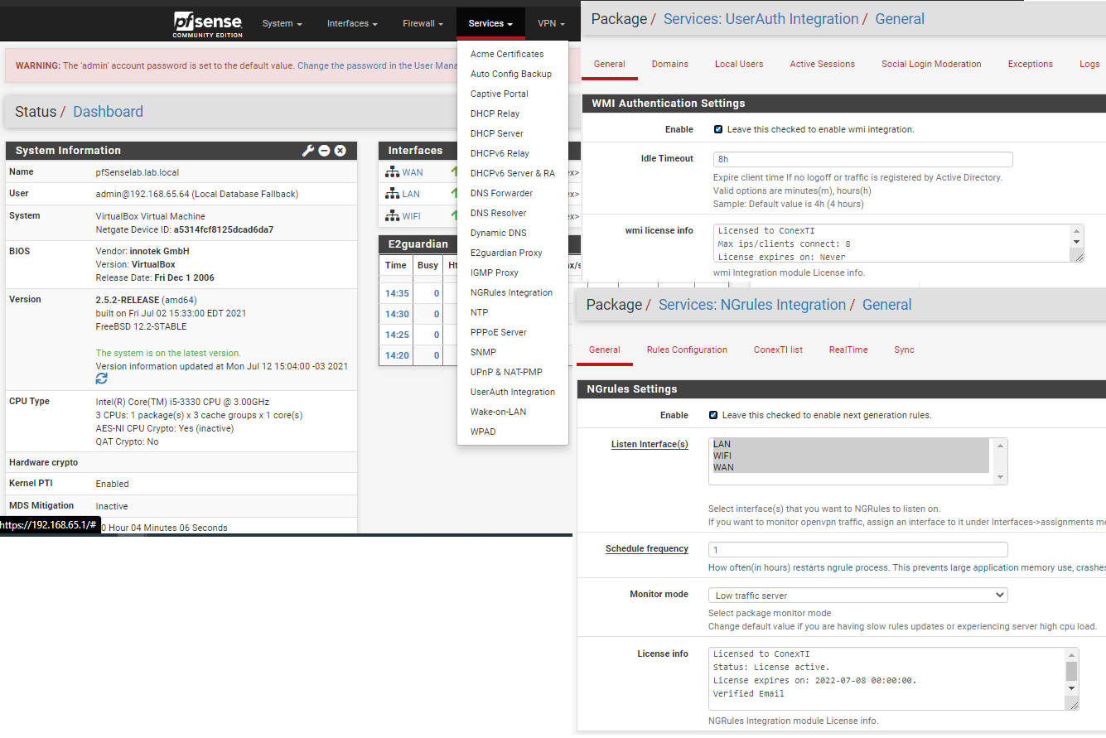Select NGRules Integration menu entry
Viewport: 1106px width, 738px height.
tap(511, 292)
